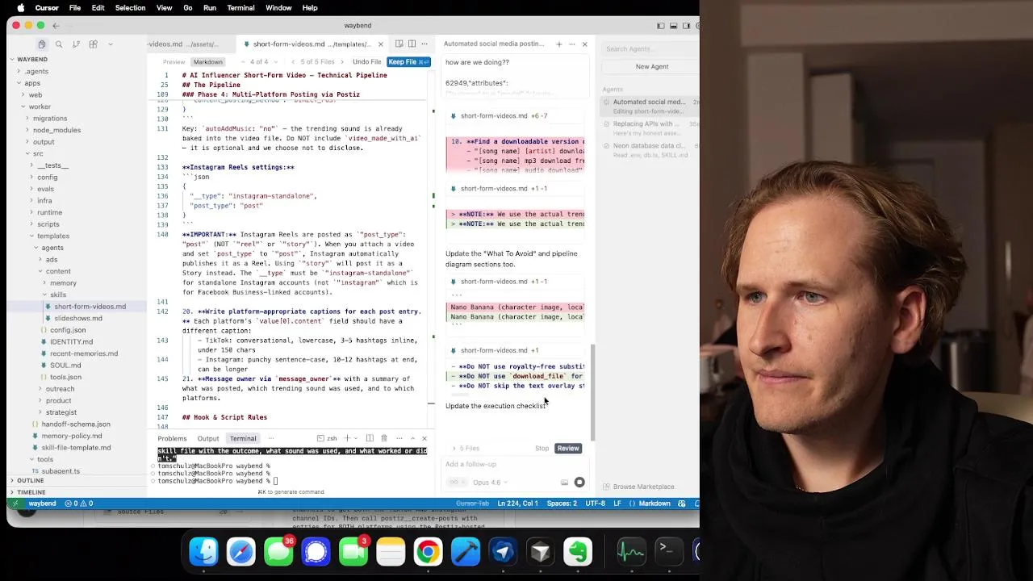Open editor more actions menu
The height and width of the screenshot is (581, 1033).
point(424,44)
